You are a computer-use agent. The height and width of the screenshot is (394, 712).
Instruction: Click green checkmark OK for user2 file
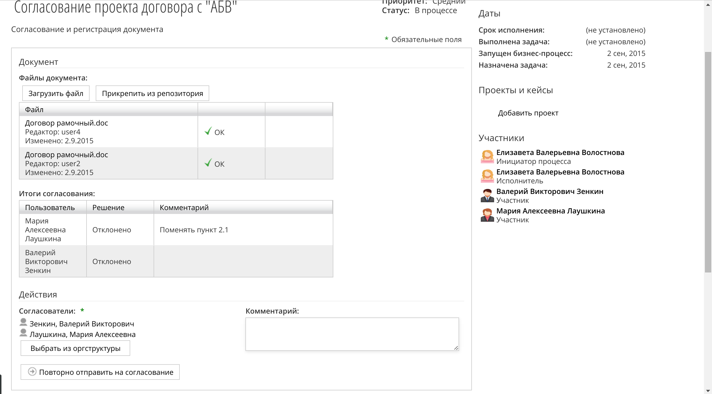[208, 163]
